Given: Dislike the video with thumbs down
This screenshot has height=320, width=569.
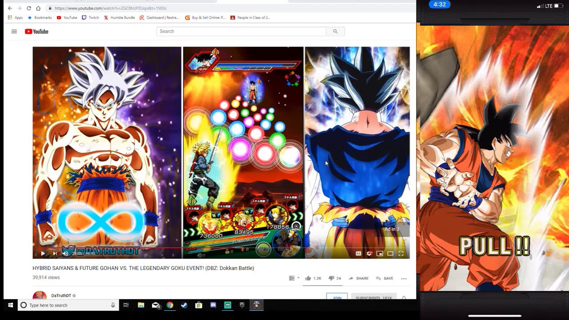Looking at the screenshot, I should tap(334, 278).
